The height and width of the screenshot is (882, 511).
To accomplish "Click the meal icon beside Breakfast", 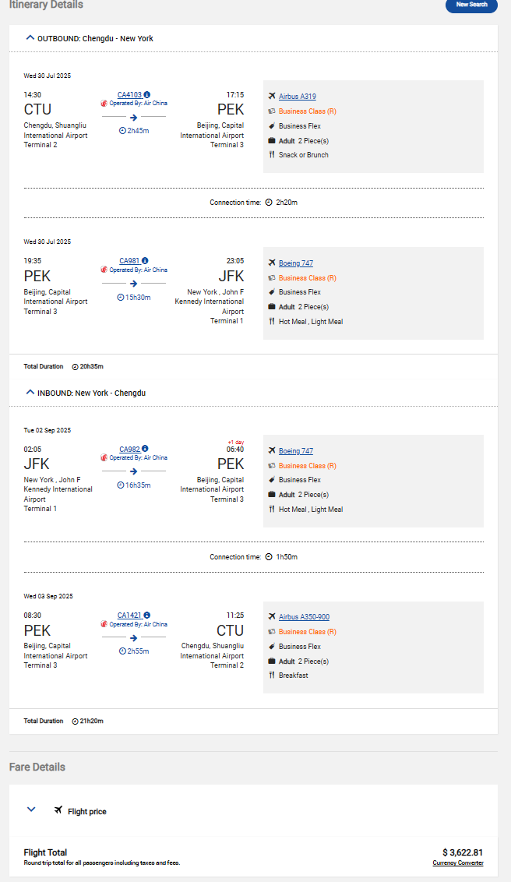I will point(272,676).
